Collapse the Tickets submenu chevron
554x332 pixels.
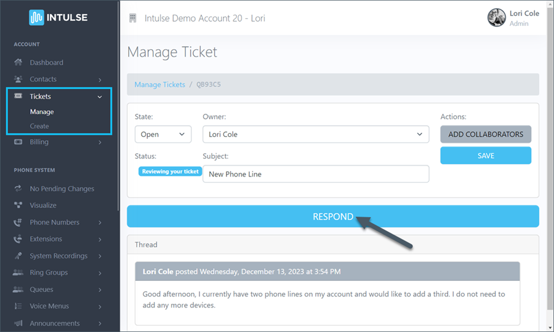100,97
